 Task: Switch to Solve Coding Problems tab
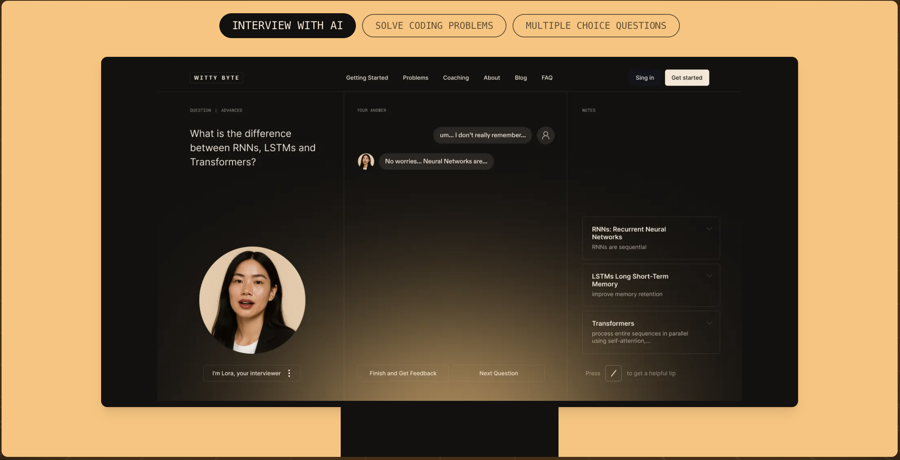click(434, 26)
